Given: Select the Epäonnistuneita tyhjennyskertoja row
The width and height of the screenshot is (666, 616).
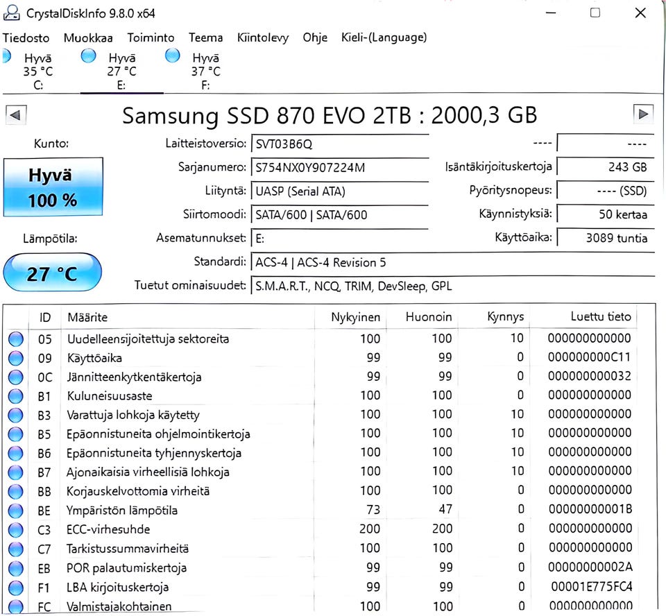Looking at the screenshot, I should (x=321, y=453).
